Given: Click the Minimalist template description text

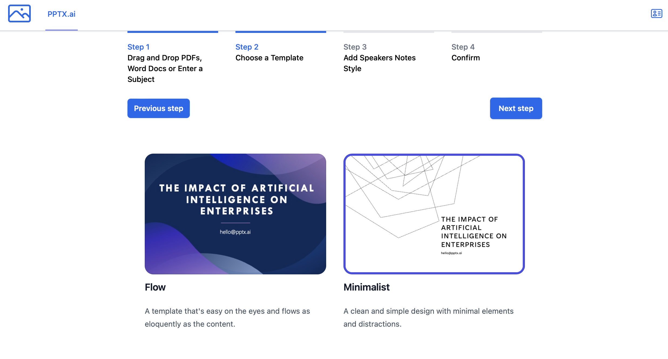Looking at the screenshot, I should coord(429,317).
